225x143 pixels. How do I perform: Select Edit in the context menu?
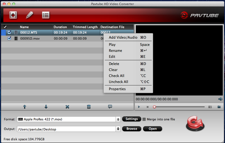[x=128, y=57]
